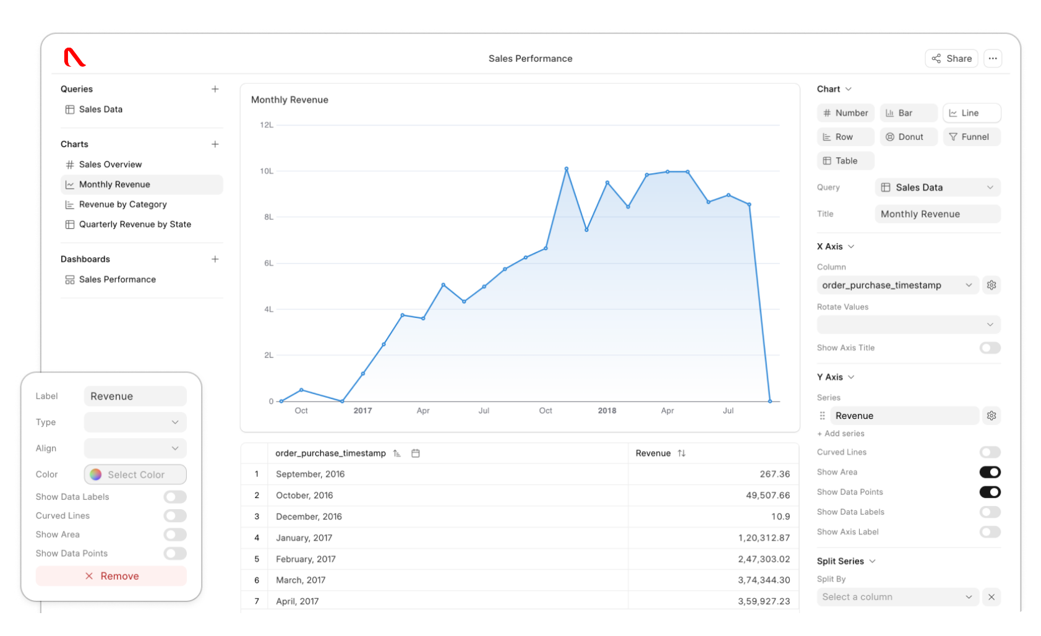Viewport: 1041px width, 636px height.
Task: Enable Curved Lines toggle in right panel
Action: click(990, 452)
